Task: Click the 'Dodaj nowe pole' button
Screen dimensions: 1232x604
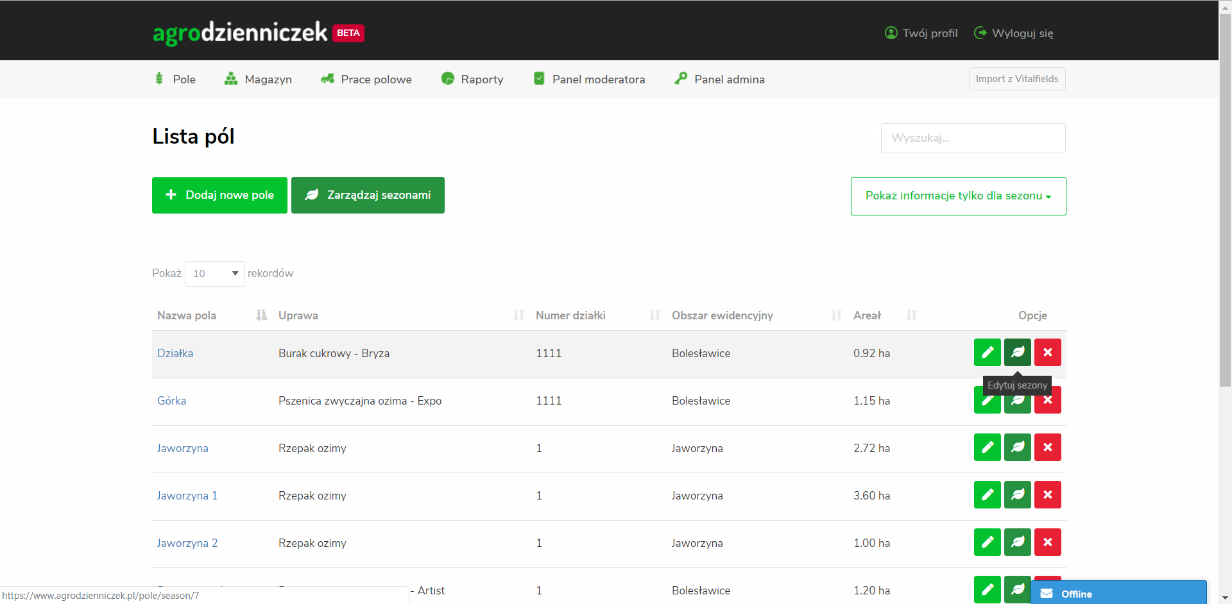Action: point(219,196)
